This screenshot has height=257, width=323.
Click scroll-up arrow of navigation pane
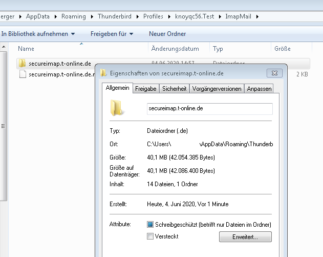coord(4,47)
